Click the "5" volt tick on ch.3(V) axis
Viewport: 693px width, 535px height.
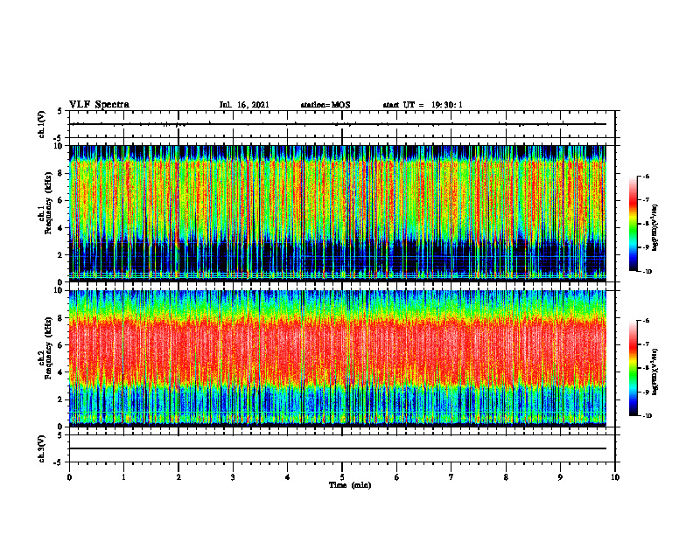[60, 435]
